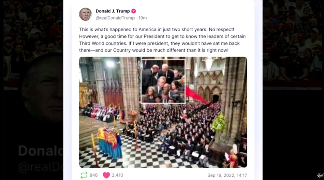Click the dimmed crowd banner at right
The image size is (324, 180).
point(292,44)
